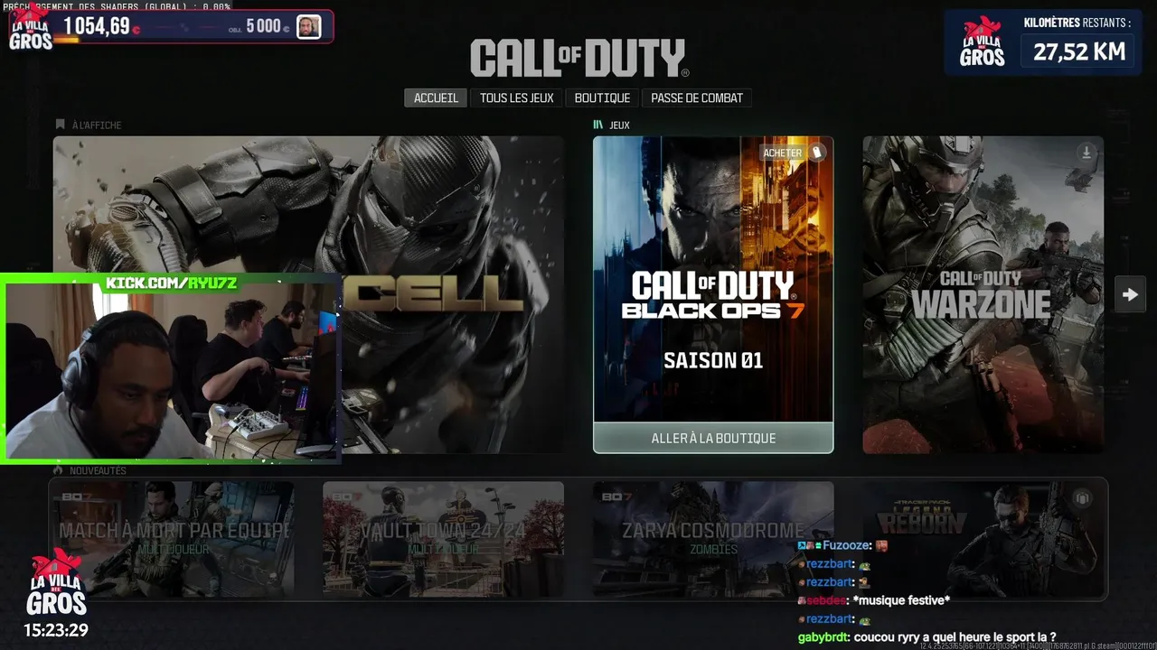Switch to the Boutique tab

pos(602,97)
